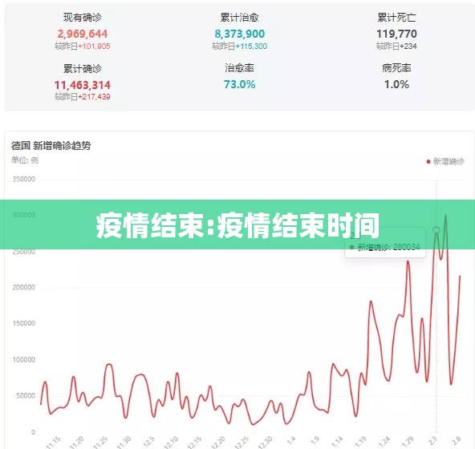Click the 50000 y-axis label
Viewport: 475px width, 449px height.
tap(26, 396)
